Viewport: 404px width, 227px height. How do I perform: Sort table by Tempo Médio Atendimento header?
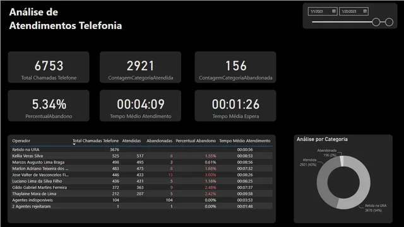click(245, 141)
